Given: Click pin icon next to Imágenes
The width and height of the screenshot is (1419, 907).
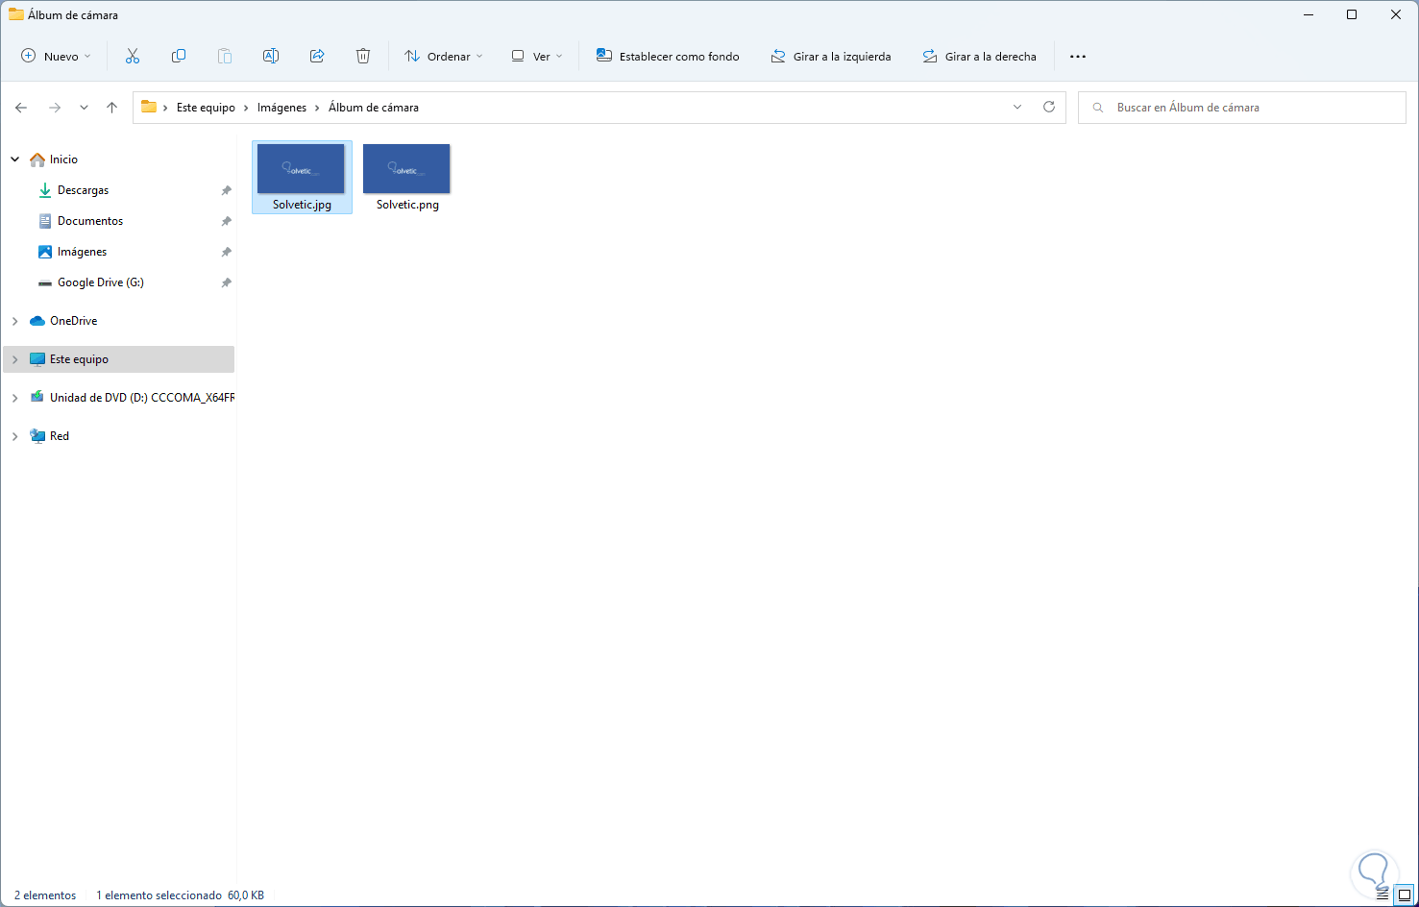Looking at the screenshot, I should coord(226,252).
